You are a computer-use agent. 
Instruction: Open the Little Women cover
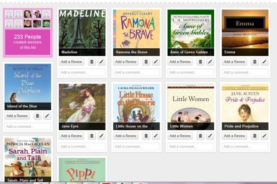pyautogui.click(x=191, y=107)
